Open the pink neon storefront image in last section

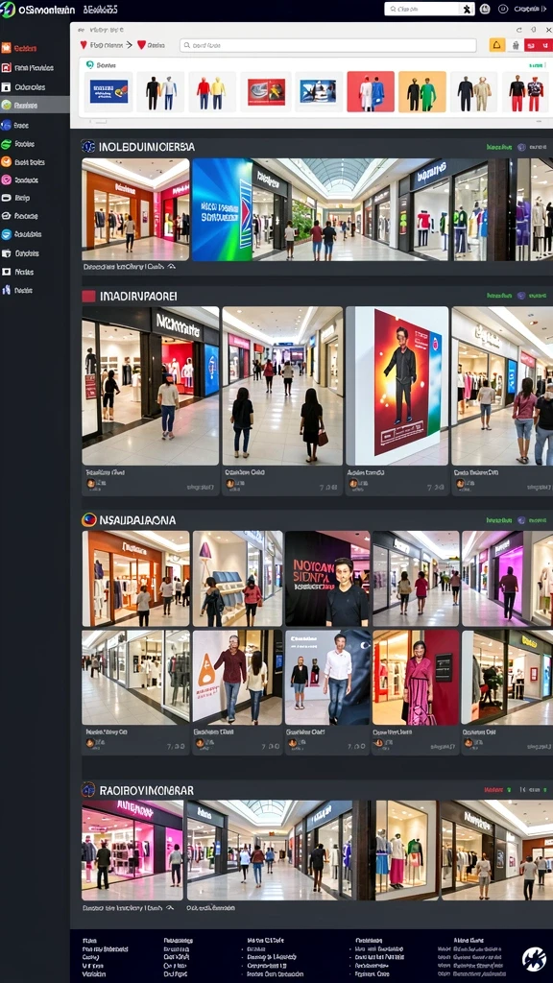pos(132,851)
